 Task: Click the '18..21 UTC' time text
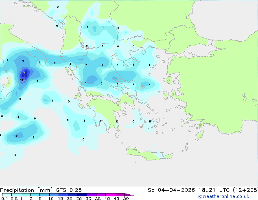(x=214, y=190)
